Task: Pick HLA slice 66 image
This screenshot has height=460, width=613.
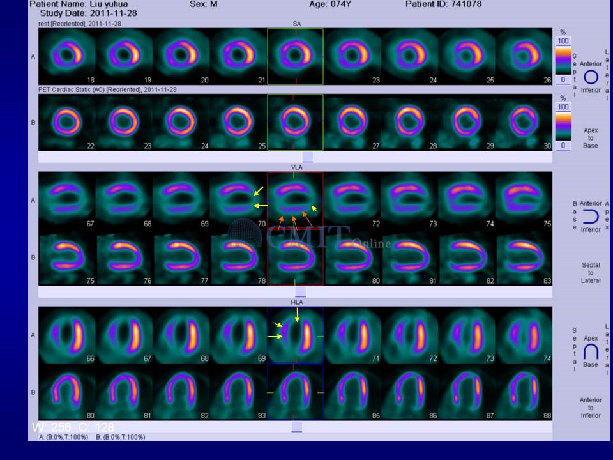Action: point(67,335)
